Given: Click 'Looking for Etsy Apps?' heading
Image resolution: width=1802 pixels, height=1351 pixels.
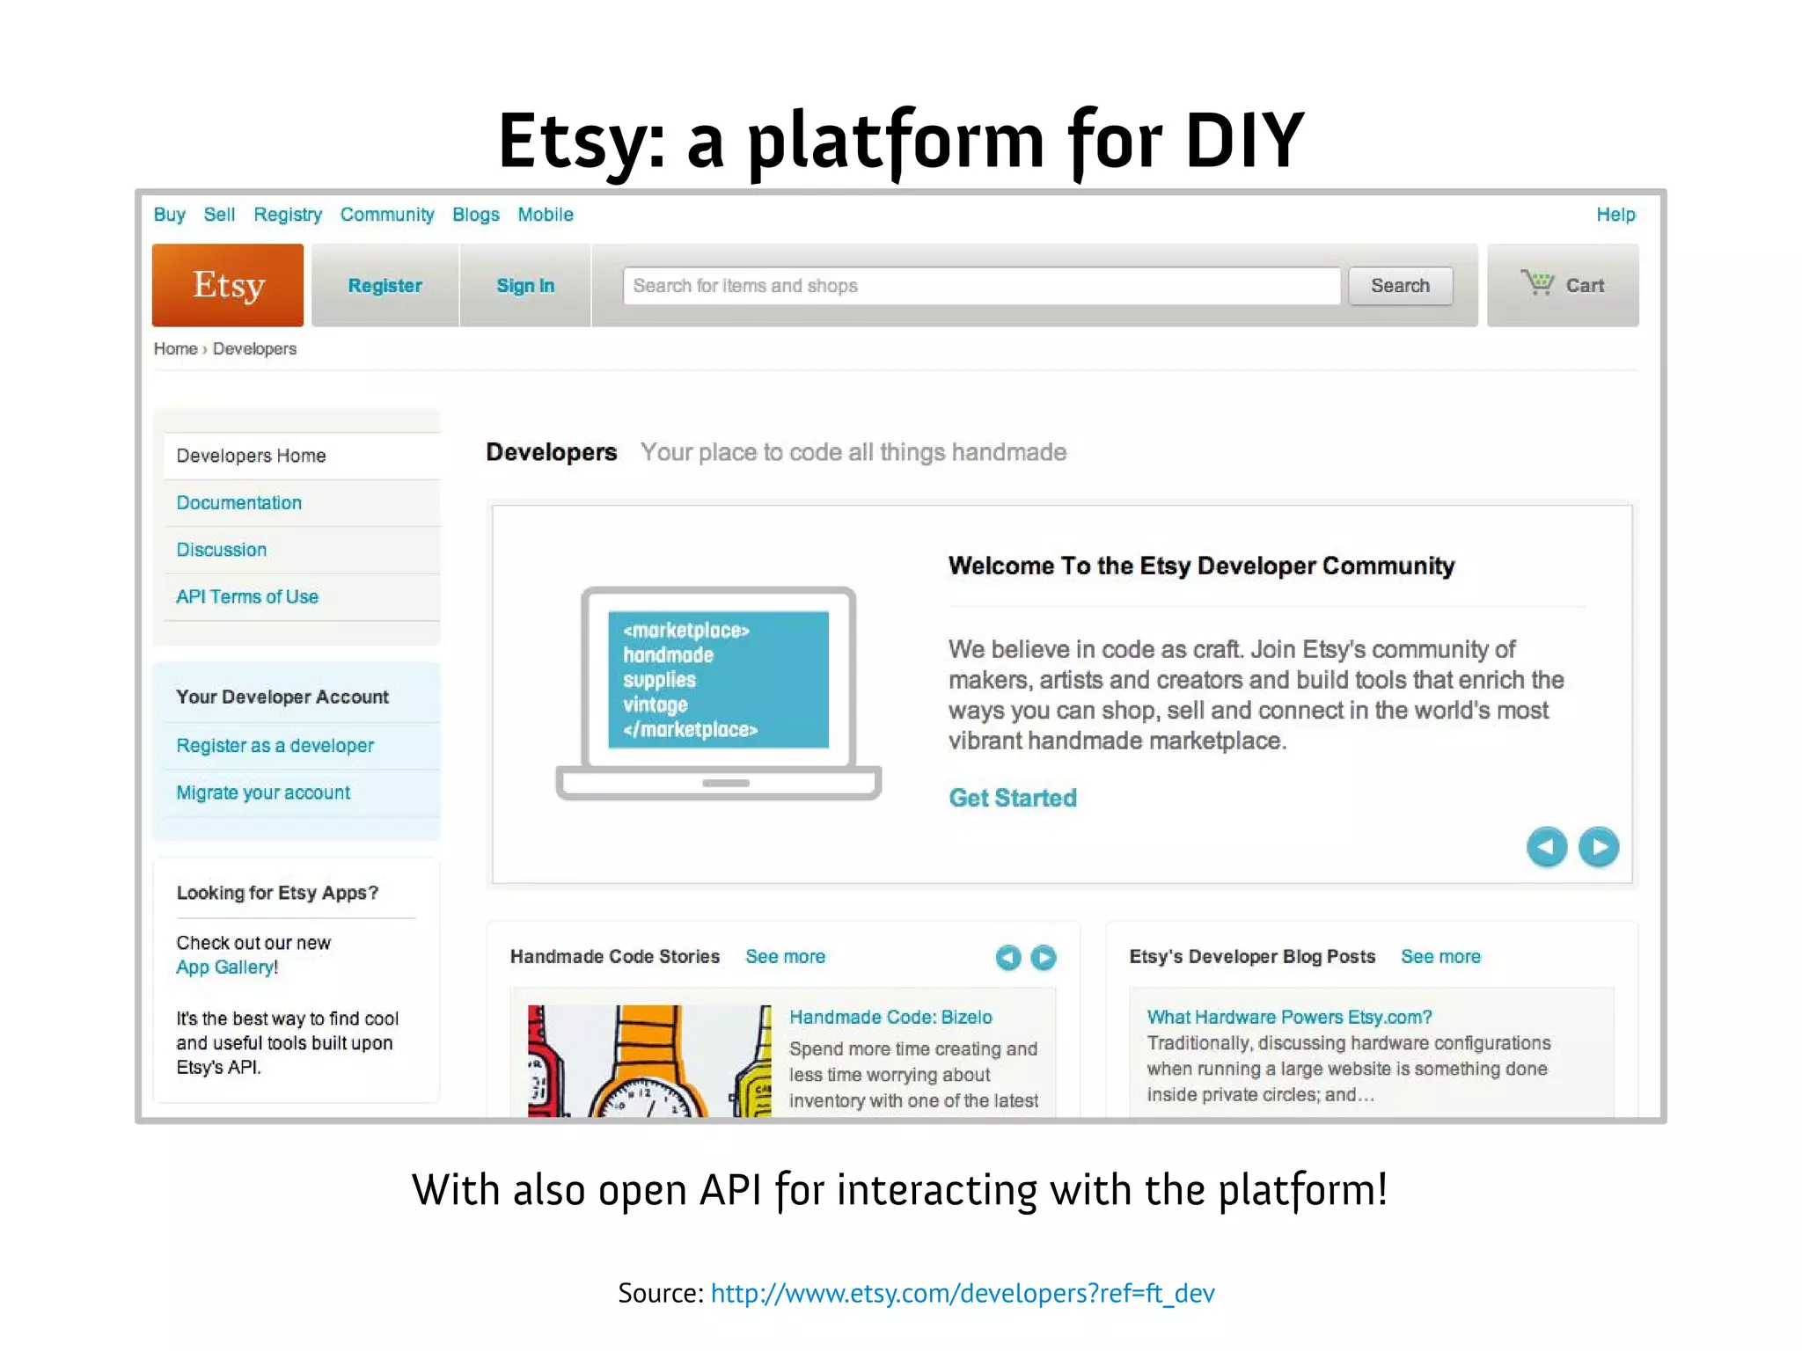Looking at the screenshot, I should 277,893.
